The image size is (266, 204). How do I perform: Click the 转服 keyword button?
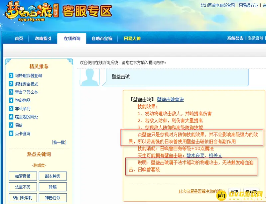(x=53, y=187)
